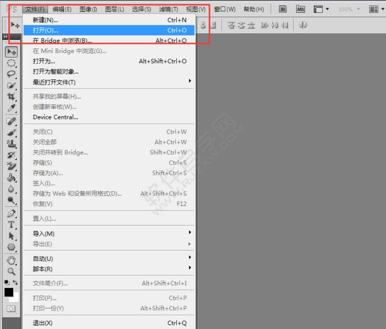Select the Clone Stamp tool

[x=12, y=144]
